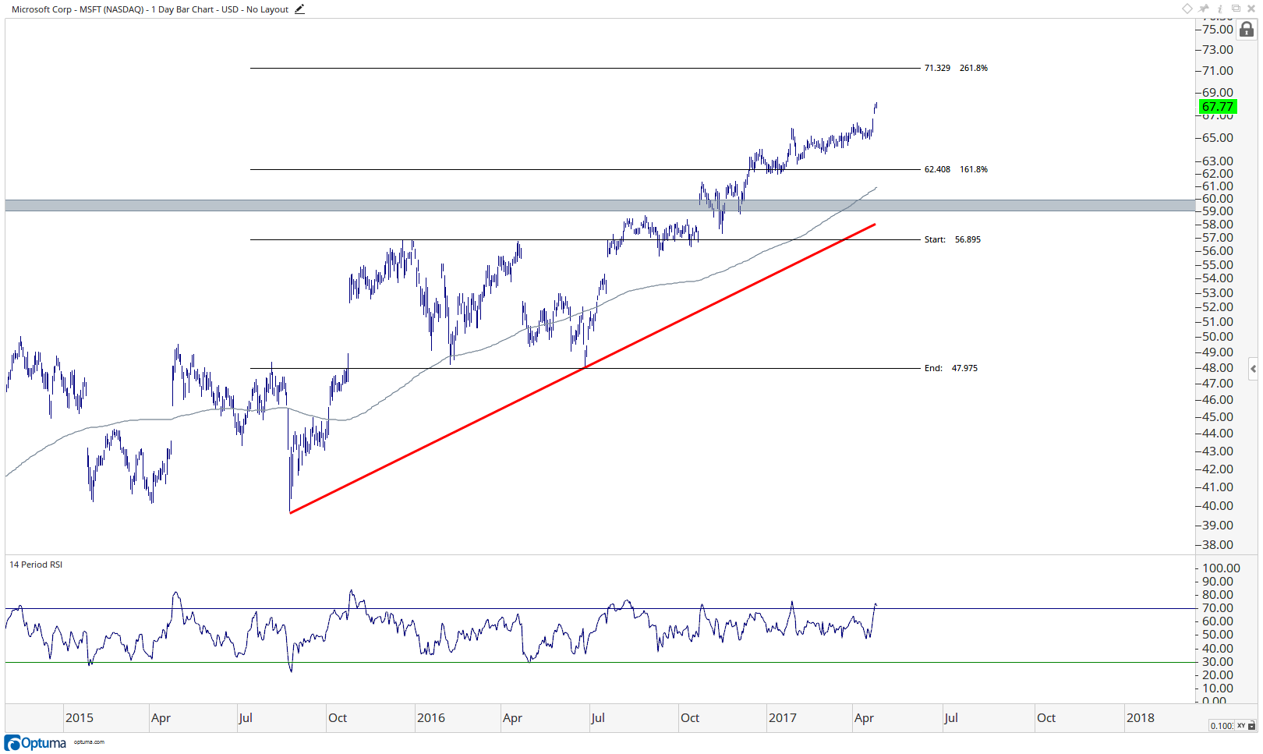Click the chart title Microsoft Corp - MSFT

[x=150, y=9]
